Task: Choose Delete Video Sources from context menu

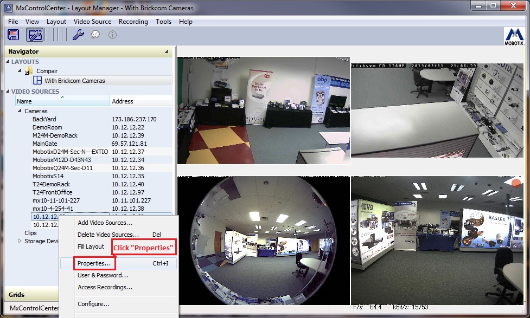Action: (118, 235)
